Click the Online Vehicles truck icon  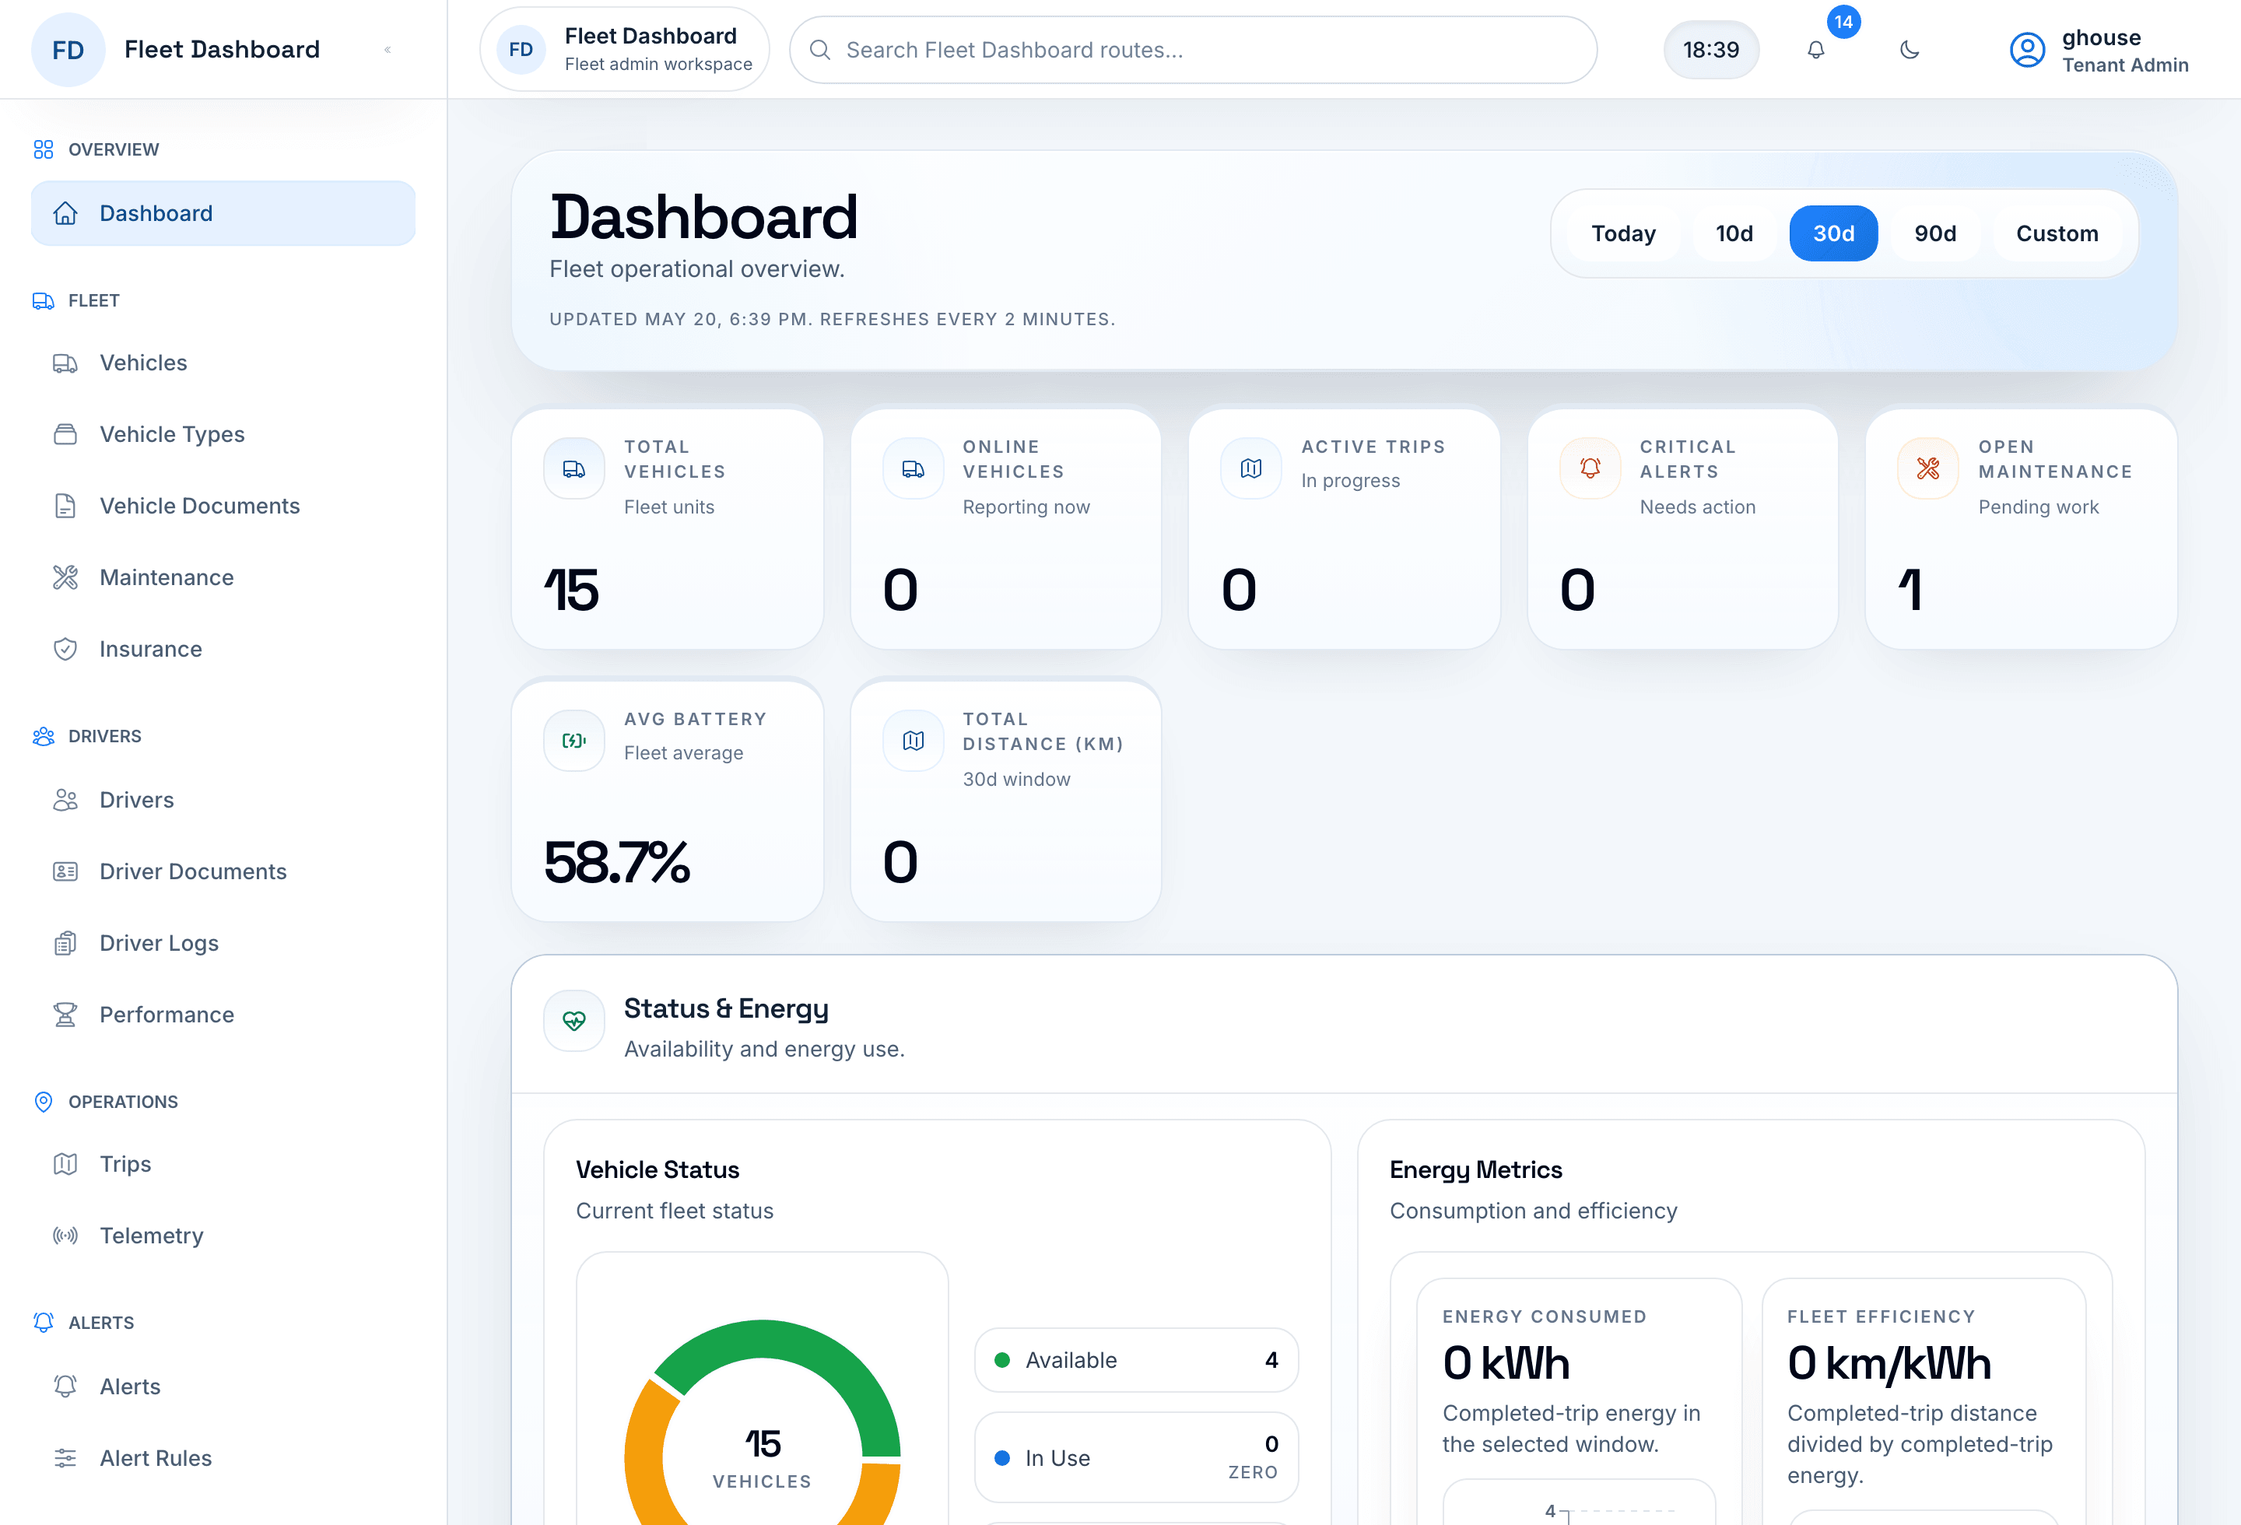click(x=912, y=468)
